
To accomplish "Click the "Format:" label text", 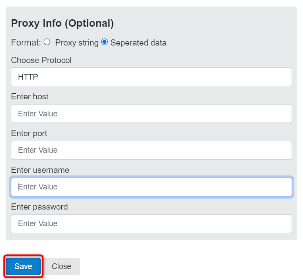I will [26, 43].
